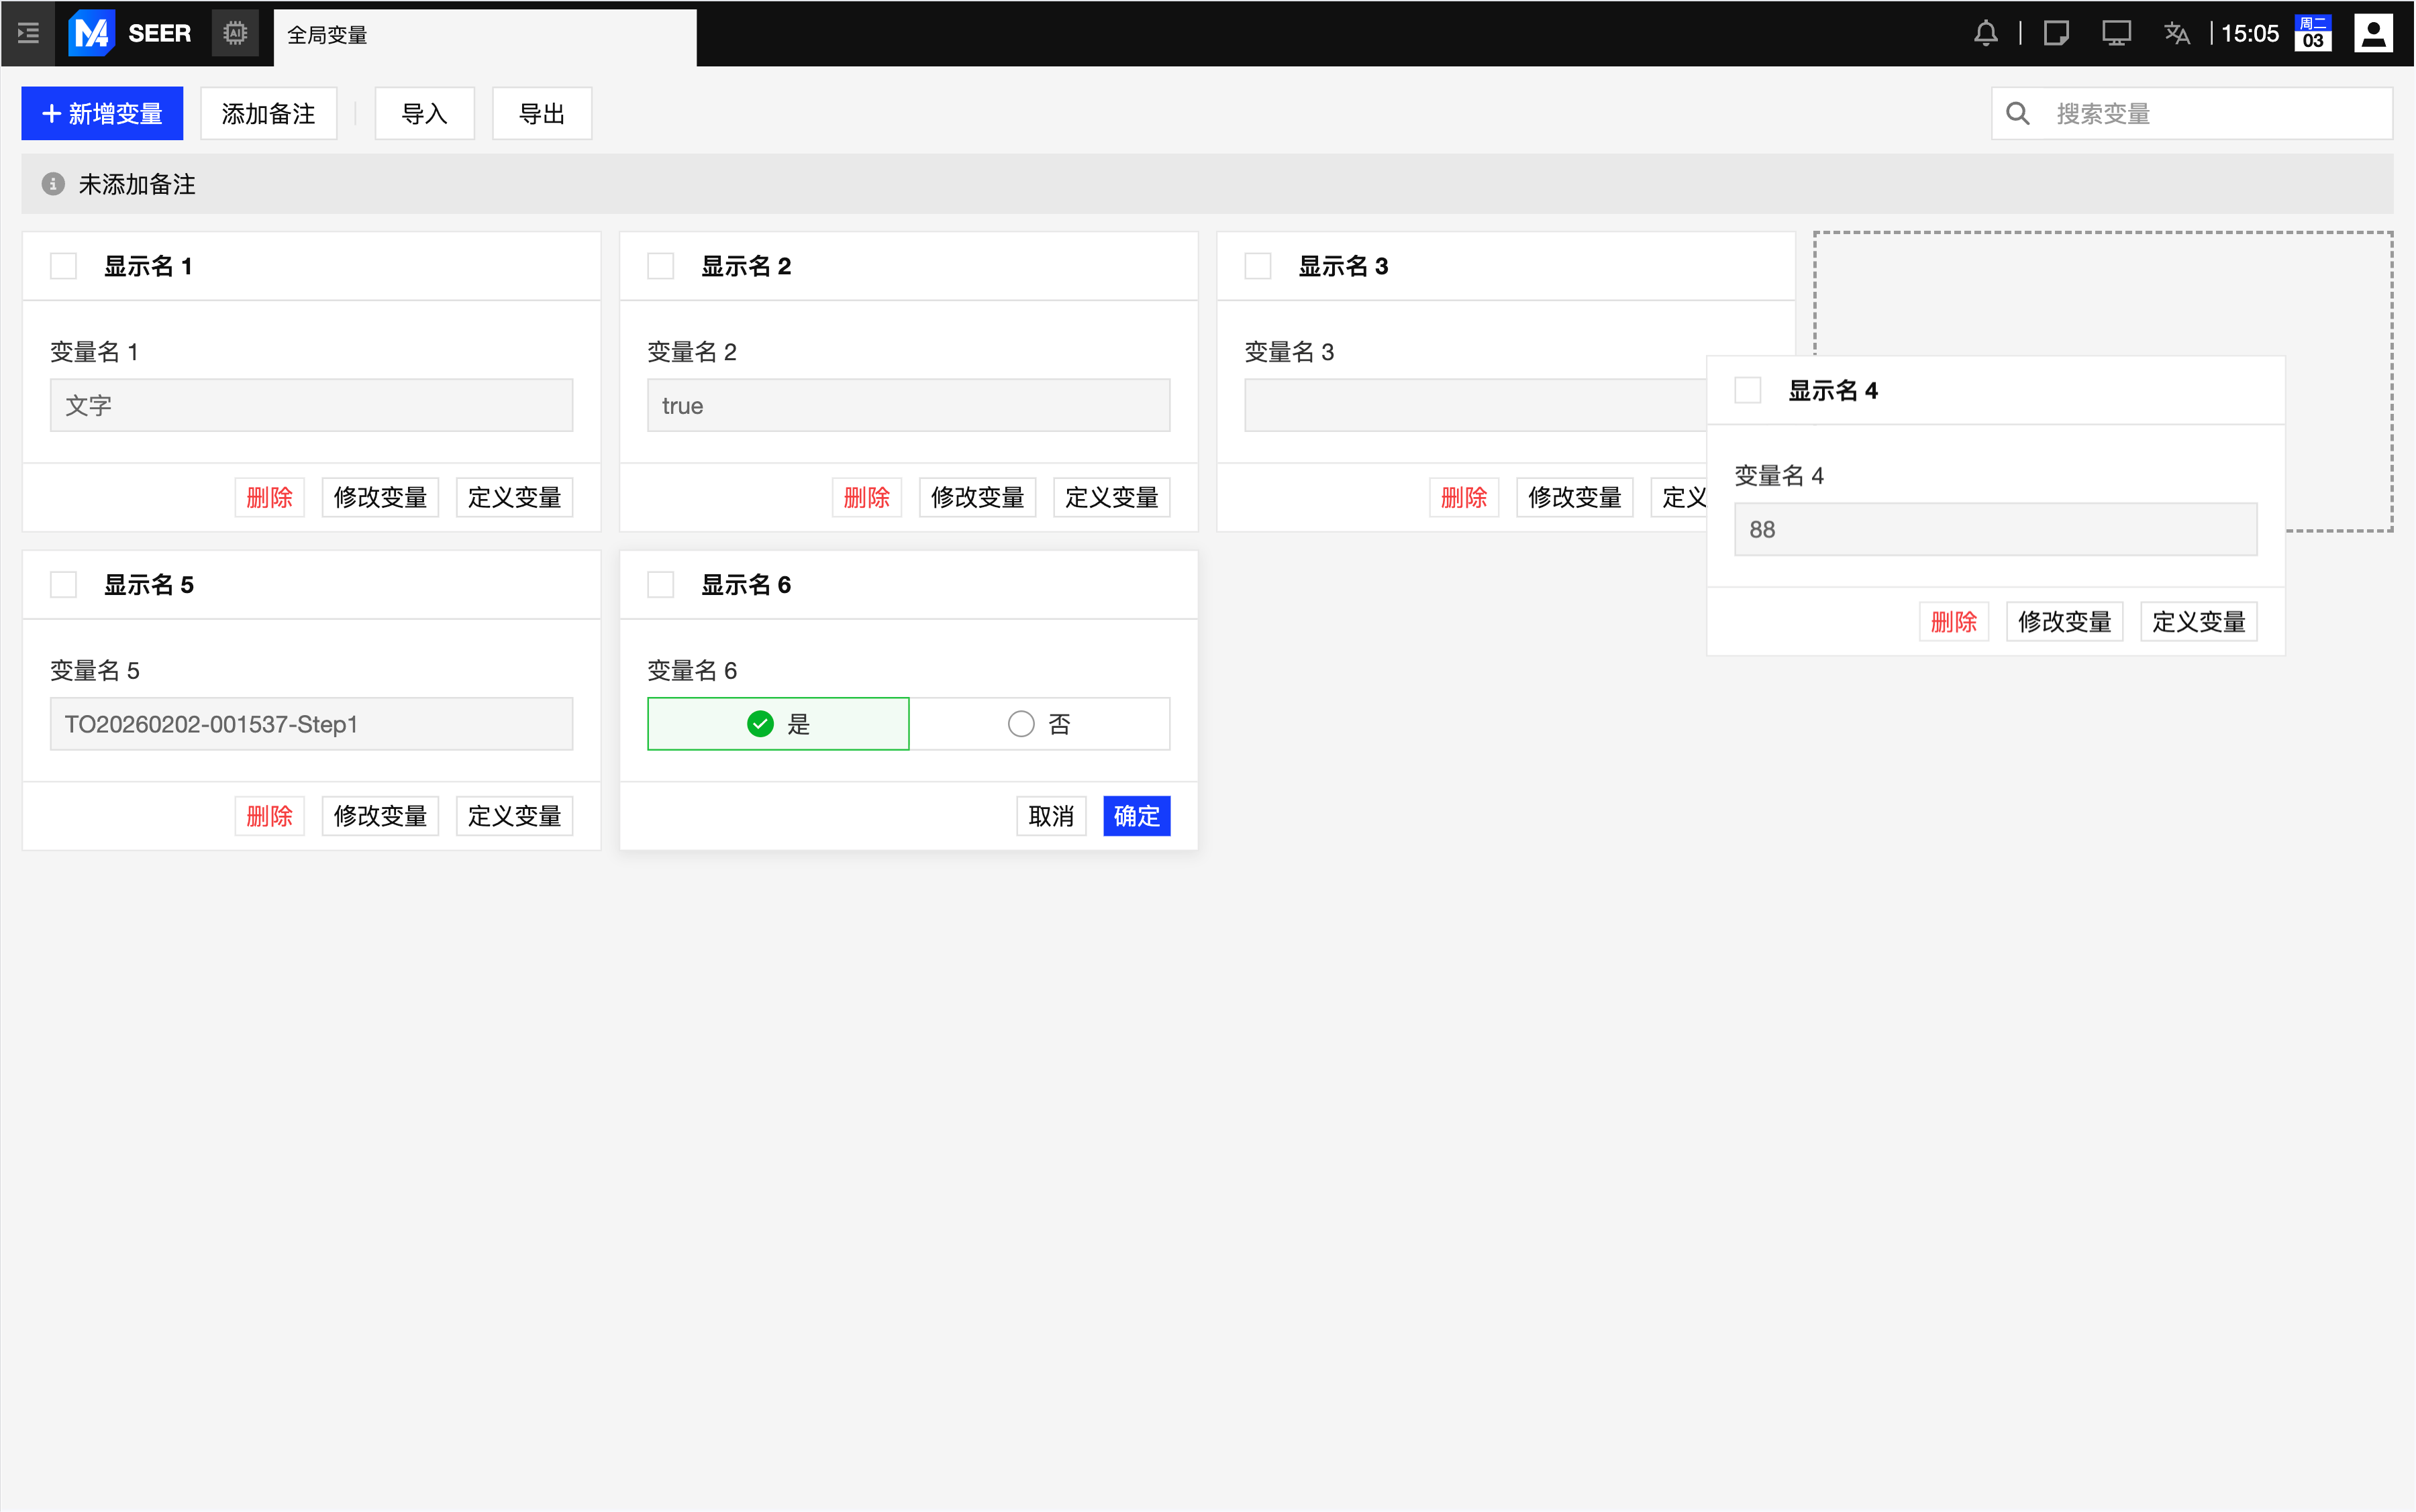Click 修改变量 on 显示名 5 card

(380, 816)
